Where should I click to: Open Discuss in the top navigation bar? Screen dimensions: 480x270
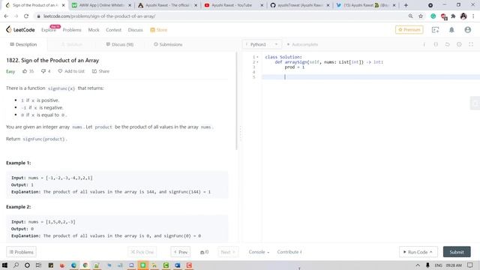(135, 30)
